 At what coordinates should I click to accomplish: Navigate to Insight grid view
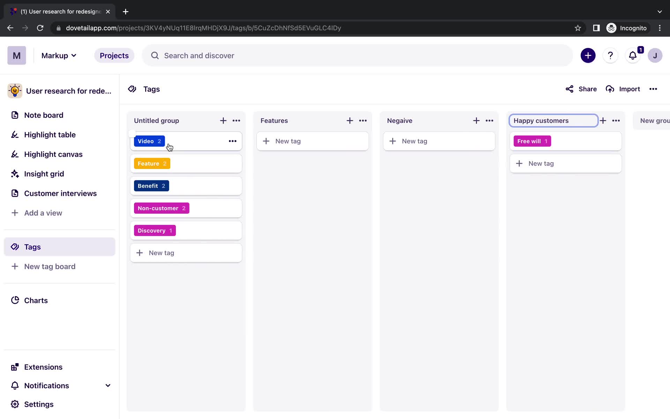point(44,173)
